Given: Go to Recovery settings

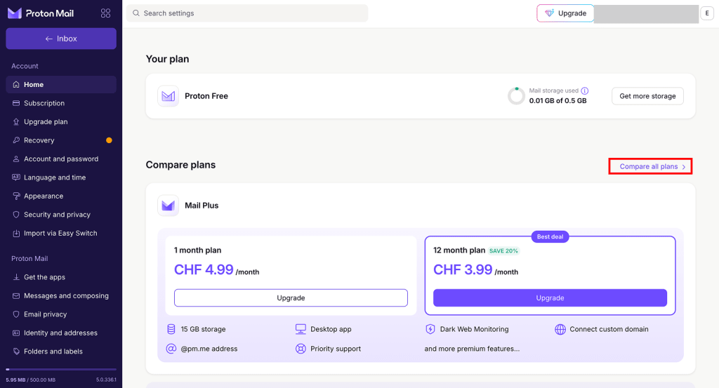Looking at the screenshot, I should pos(39,140).
